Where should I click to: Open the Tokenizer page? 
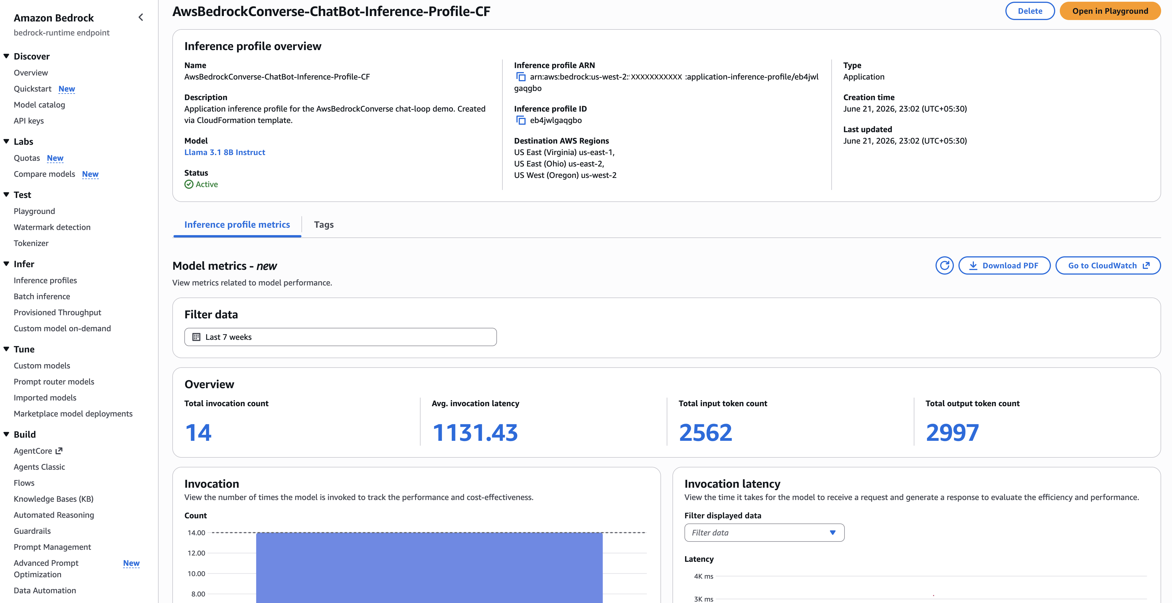click(31, 243)
